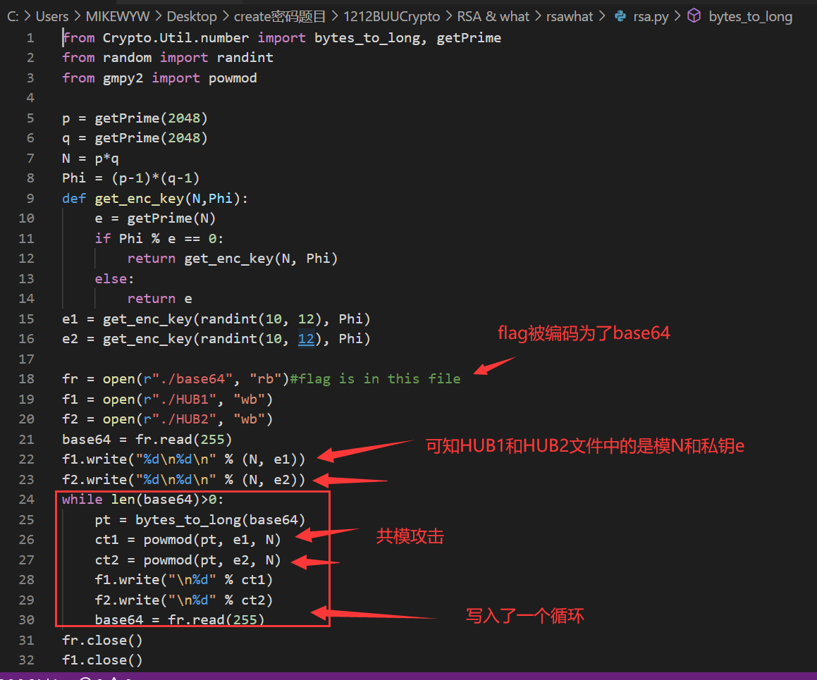Place the cursor on 'q = getPrime(2048)'
This screenshot has height=680, width=817.
pos(135,138)
